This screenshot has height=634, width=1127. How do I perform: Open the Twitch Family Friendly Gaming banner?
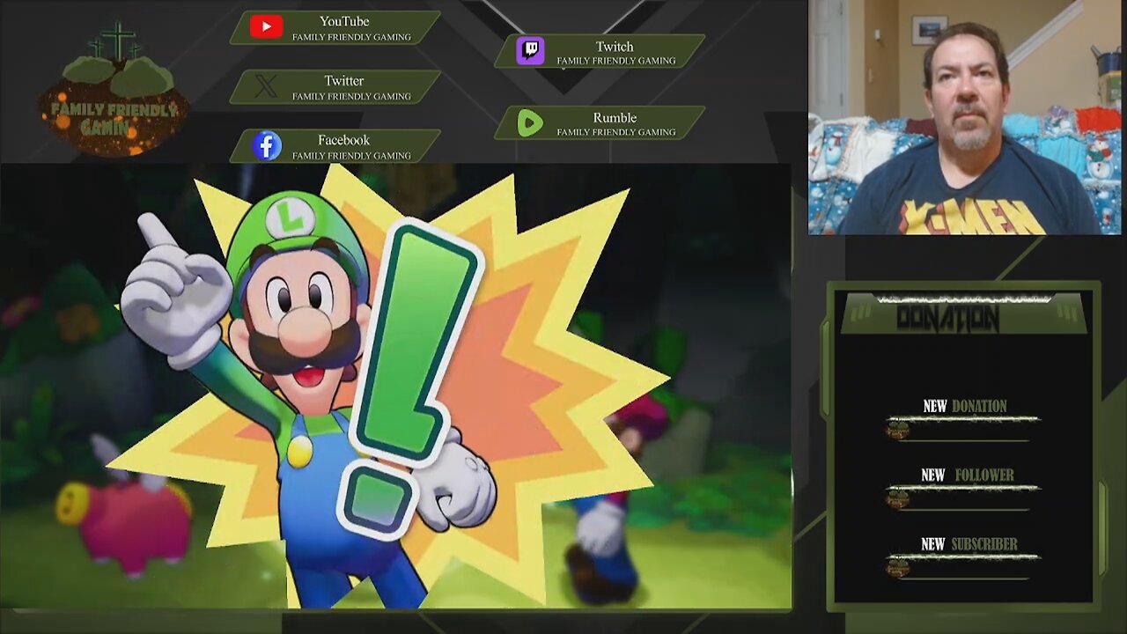[x=600, y=52]
